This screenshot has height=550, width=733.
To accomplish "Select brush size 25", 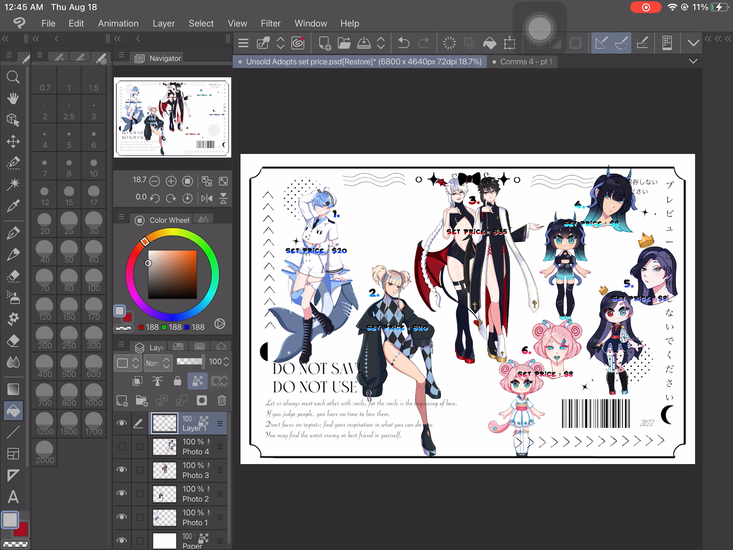I will point(69,223).
